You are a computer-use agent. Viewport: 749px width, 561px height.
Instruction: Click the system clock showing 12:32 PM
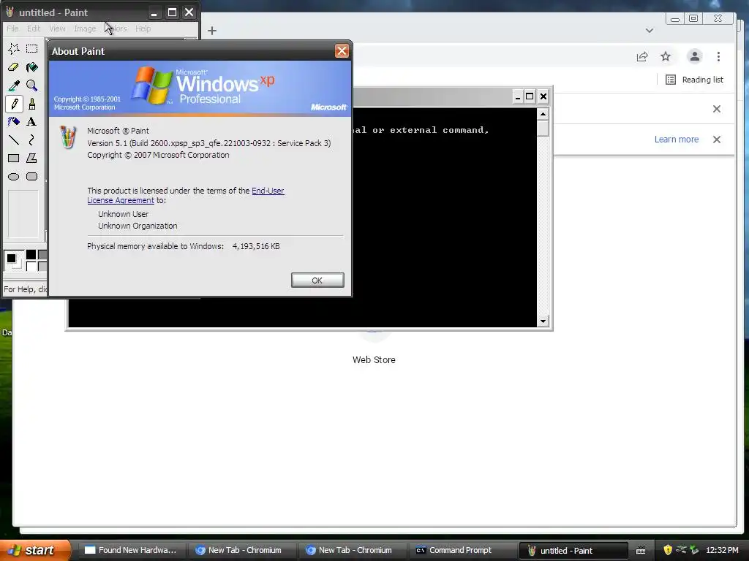pyautogui.click(x=722, y=550)
